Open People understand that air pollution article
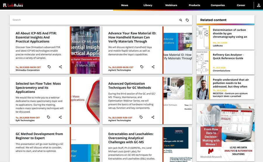Screen dimensions: 263x162 [x=231, y=83]
